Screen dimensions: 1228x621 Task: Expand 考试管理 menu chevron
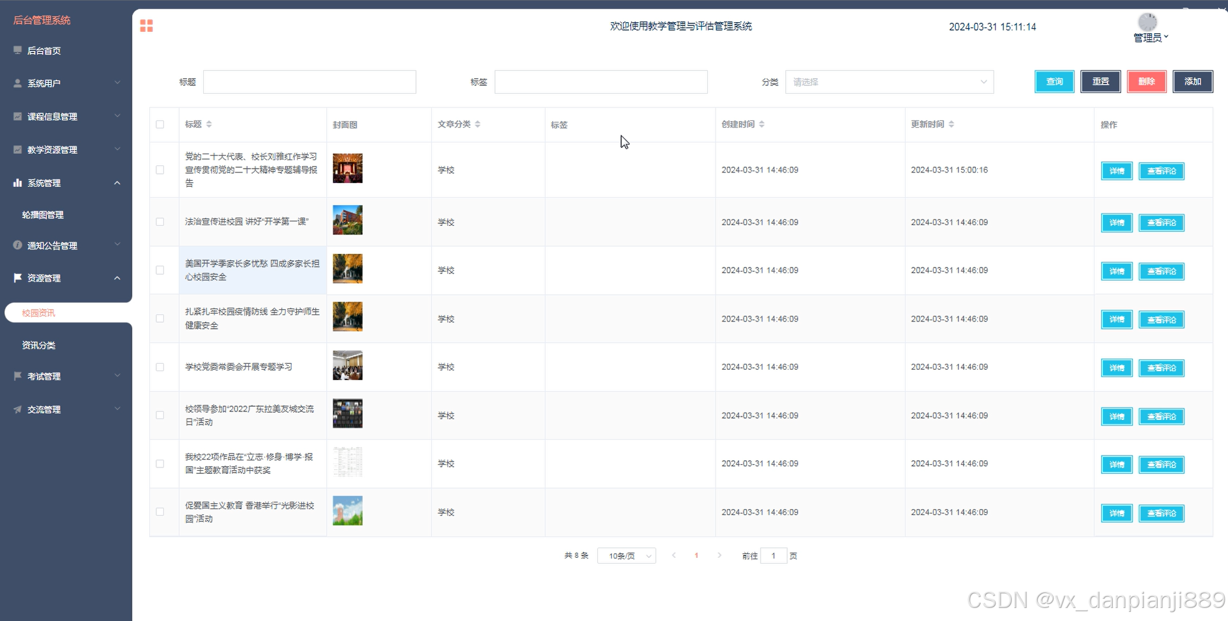pos(117,376)
